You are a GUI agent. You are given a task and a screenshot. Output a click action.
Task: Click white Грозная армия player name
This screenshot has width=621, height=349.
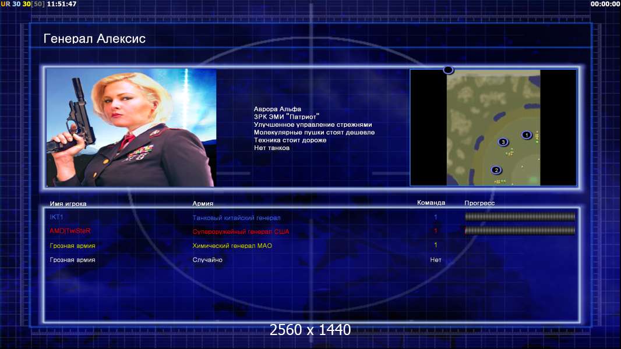point(72,259)
